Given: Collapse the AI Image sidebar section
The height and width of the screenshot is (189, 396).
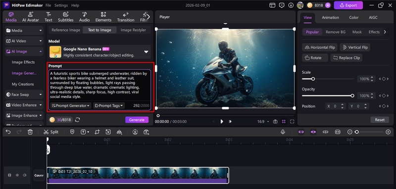Looking at the screenshot, I should click(24, 51).
